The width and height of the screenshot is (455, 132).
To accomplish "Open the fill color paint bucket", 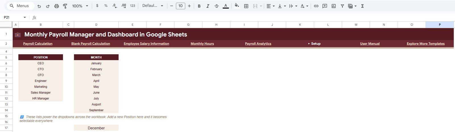I will click(237, 6).
